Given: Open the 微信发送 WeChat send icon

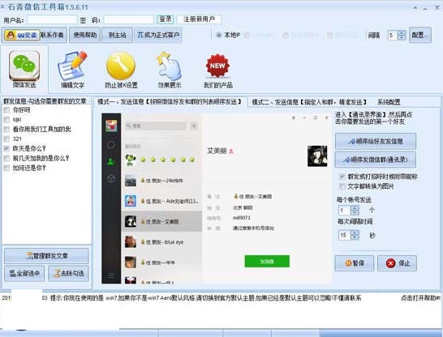Looking at the screenshot, I should [x=24, y=69].
